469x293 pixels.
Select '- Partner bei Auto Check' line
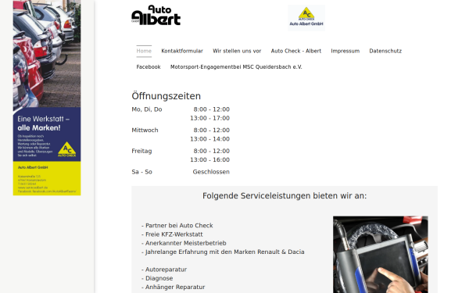click(x=177, y=226)
